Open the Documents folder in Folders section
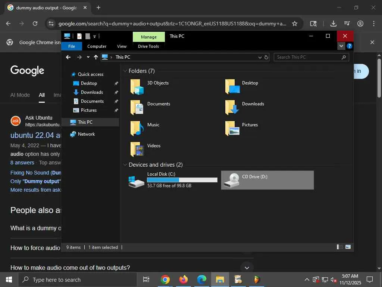This screenshot has height=287, width=382. [150, 108]
